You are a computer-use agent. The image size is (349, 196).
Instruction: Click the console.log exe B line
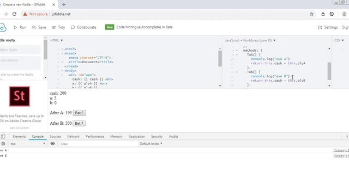(270, 76)
